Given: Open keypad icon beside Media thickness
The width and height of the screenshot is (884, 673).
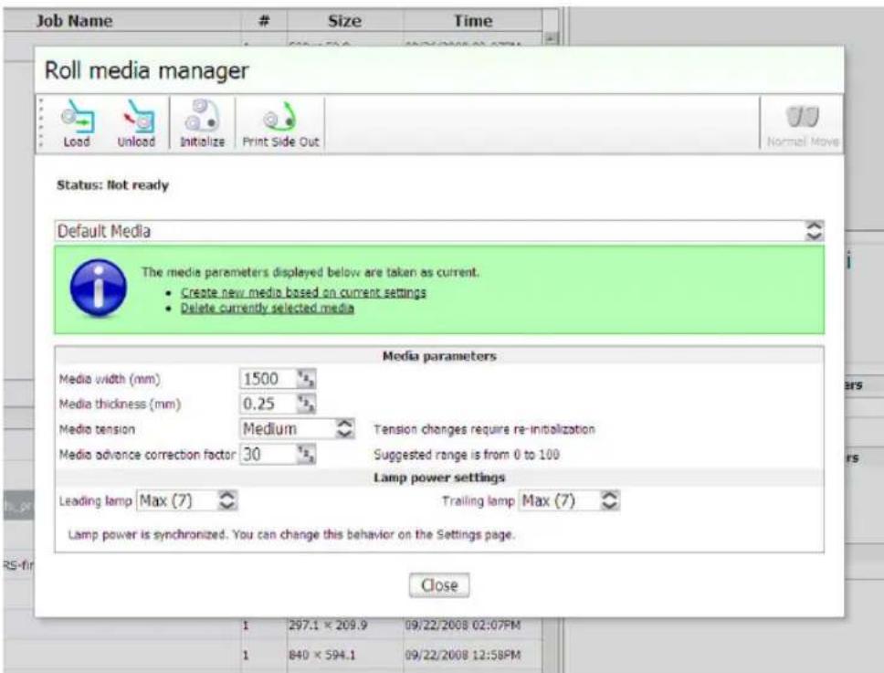Looking at the screenshot, I should click(306, 404).
